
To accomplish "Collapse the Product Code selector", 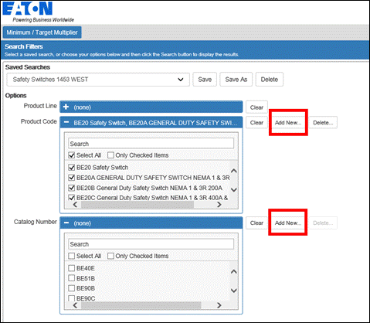I will (x=66, y=123).
